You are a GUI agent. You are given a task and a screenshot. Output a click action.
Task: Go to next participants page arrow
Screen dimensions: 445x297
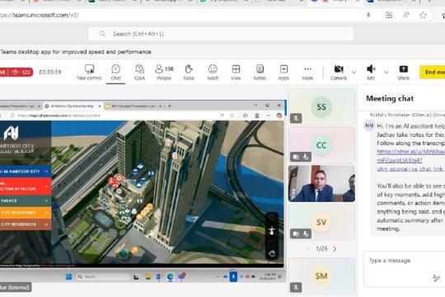(x=335, y=249)
